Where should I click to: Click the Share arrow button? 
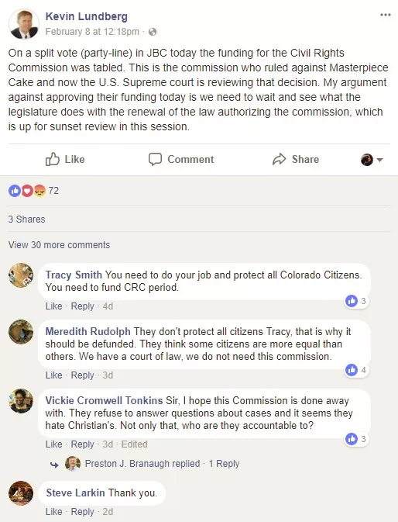click(296, 159)
